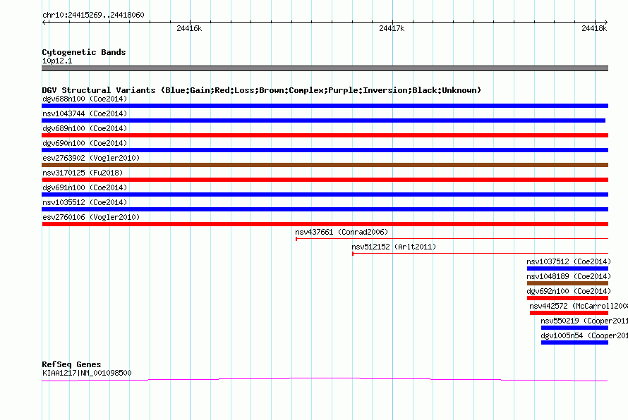Viewport: 628px width, 420px height.
Task: Open the nsv1035512 (Coe2014) label
Action: (x=85, y=202)
